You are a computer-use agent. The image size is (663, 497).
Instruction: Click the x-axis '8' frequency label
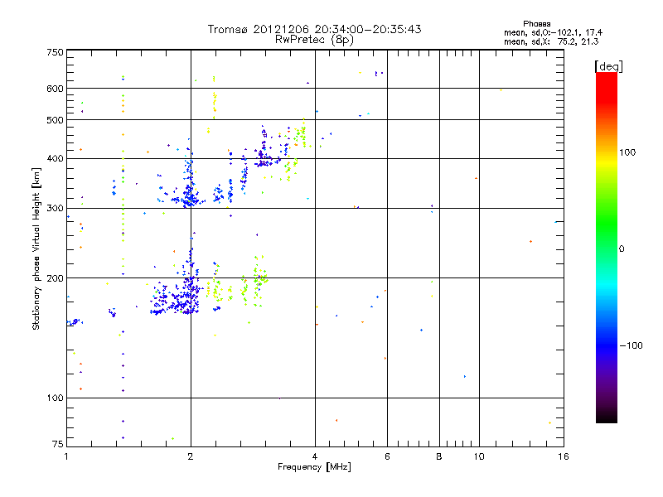pos(439,456)
